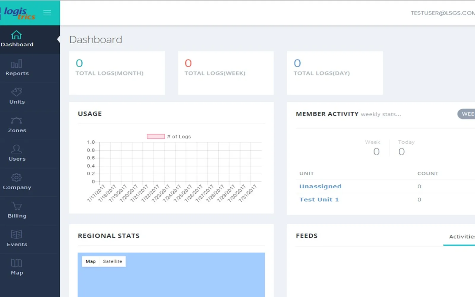
Task: Click the COUNT column header
Action: click(x=428, y=173)
